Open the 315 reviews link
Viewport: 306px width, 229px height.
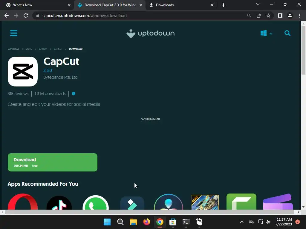click(18, 94)
